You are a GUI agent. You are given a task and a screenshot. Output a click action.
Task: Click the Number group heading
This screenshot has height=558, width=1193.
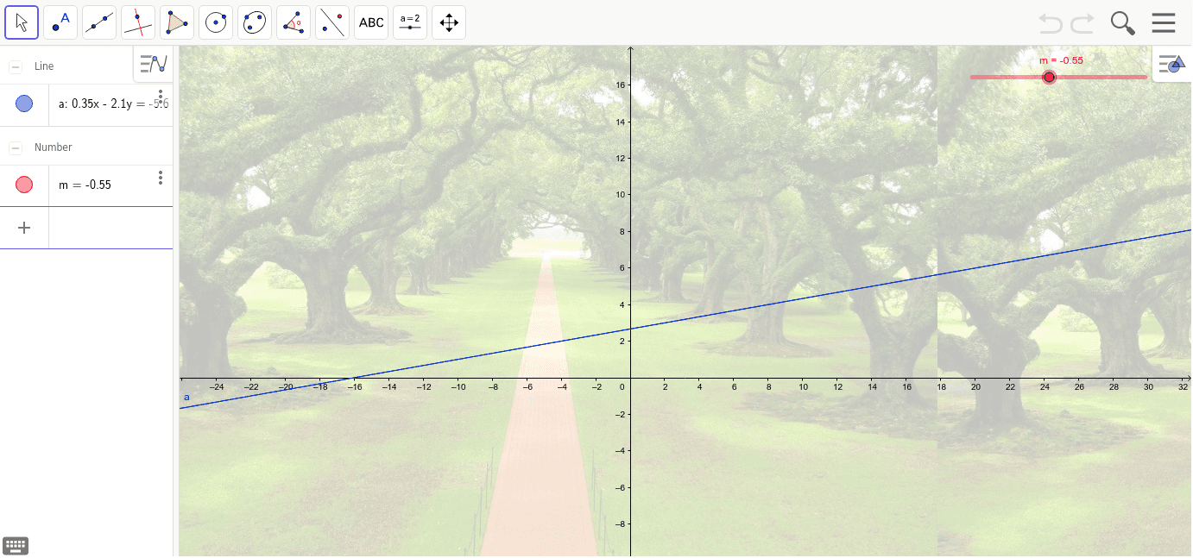click(x=54, y=147)
